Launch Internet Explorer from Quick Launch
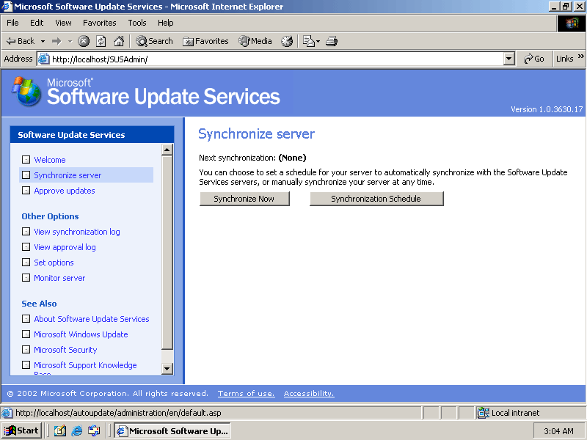 (x=77, y=430)
